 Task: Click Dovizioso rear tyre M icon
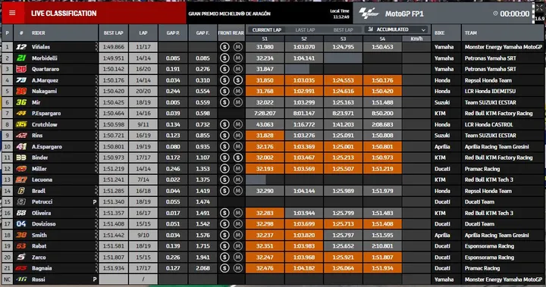click(x=238, y=224)
